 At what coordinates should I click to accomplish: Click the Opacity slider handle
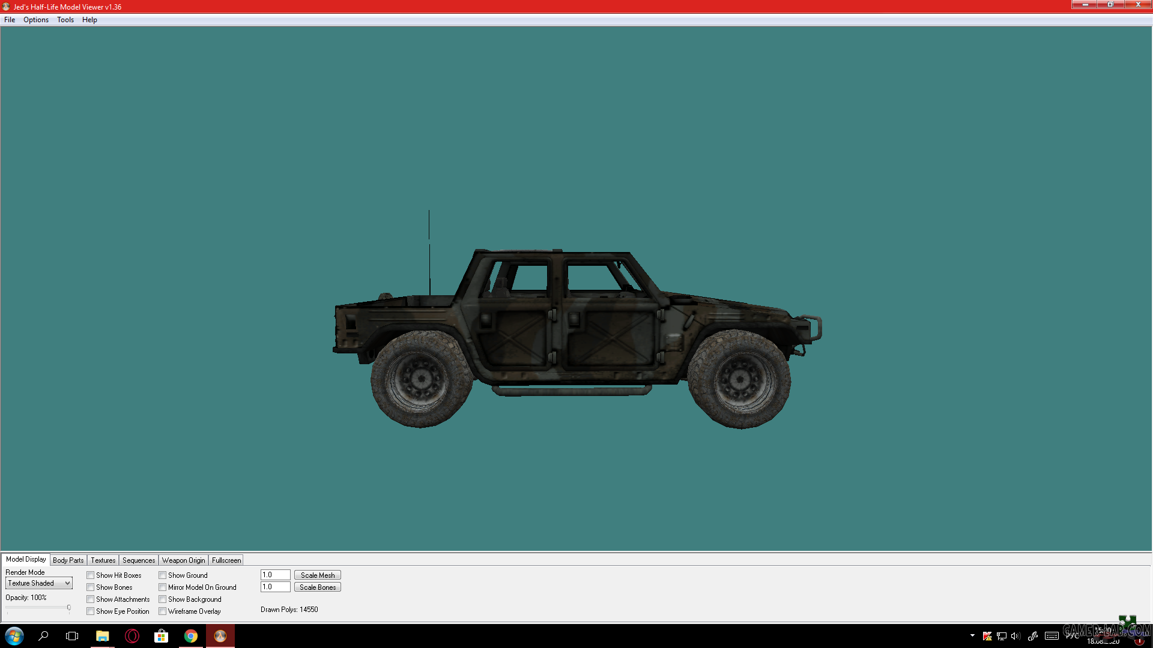(69, 608)
